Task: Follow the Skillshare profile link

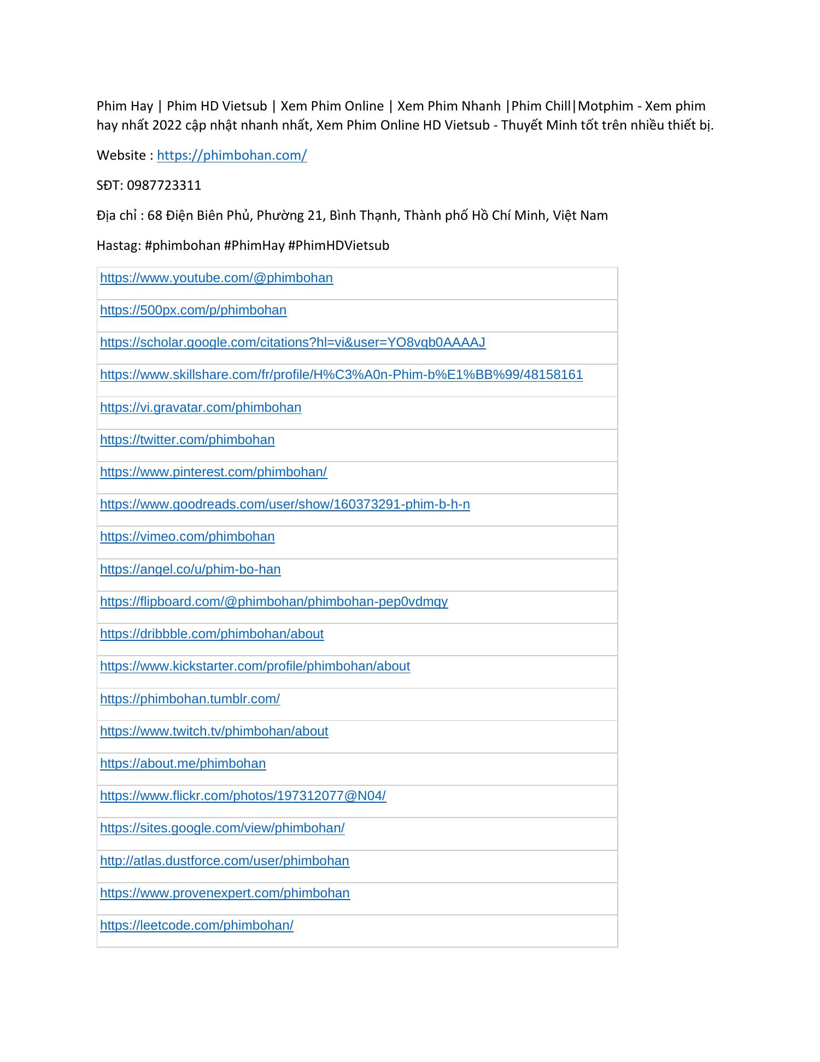Action: pyautogui.click(x=341, y=375)
